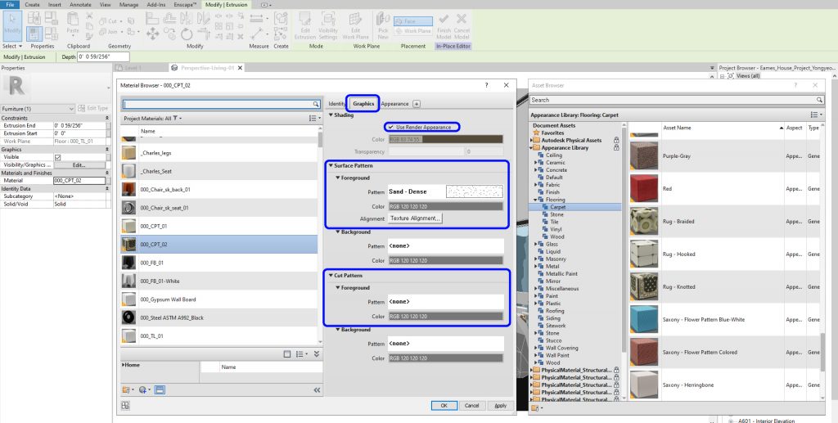Switch to the Appearance tab
Screen dimensions: 838x423
click(394, 104)
